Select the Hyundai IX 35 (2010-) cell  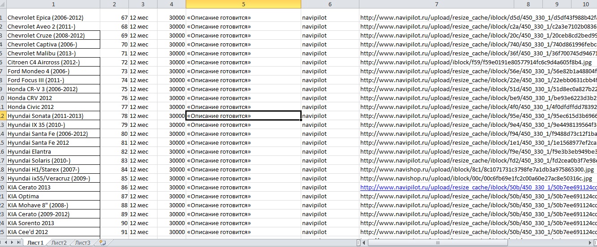53,125
